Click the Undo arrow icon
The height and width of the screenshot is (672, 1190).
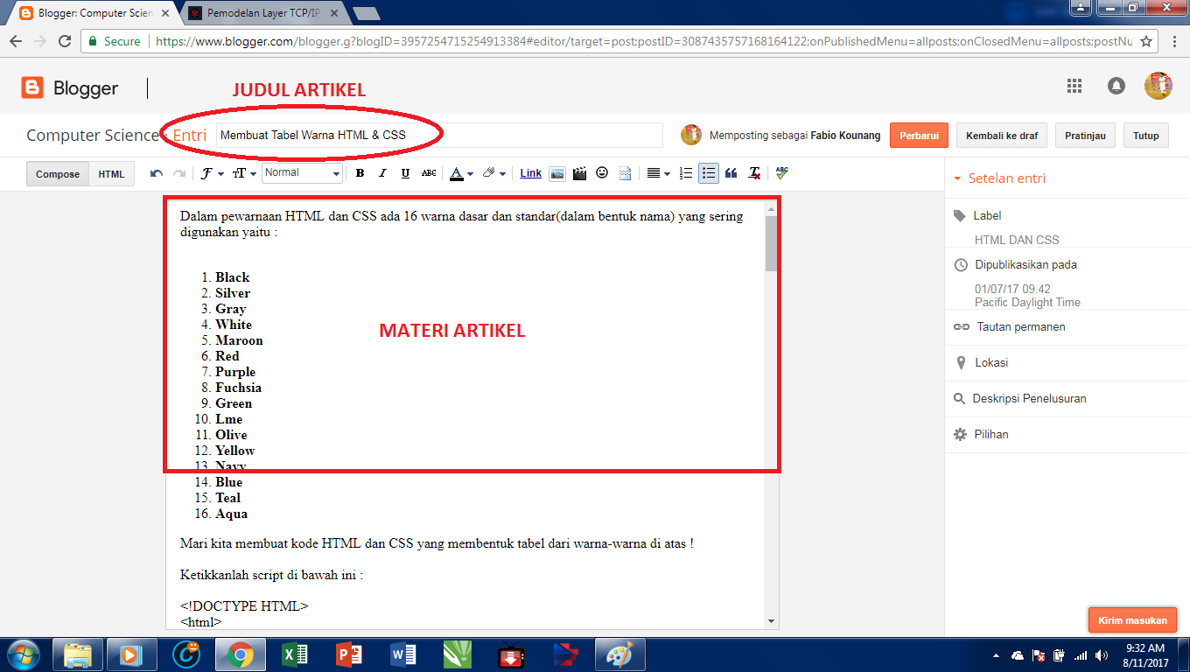157,172
